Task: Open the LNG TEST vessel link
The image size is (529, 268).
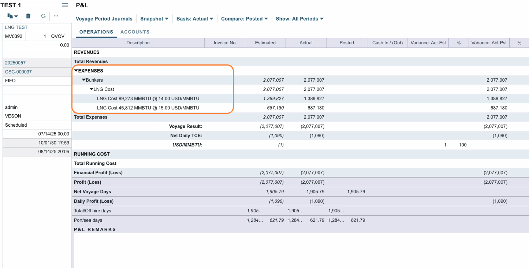Action: click(x=16, y=27)
